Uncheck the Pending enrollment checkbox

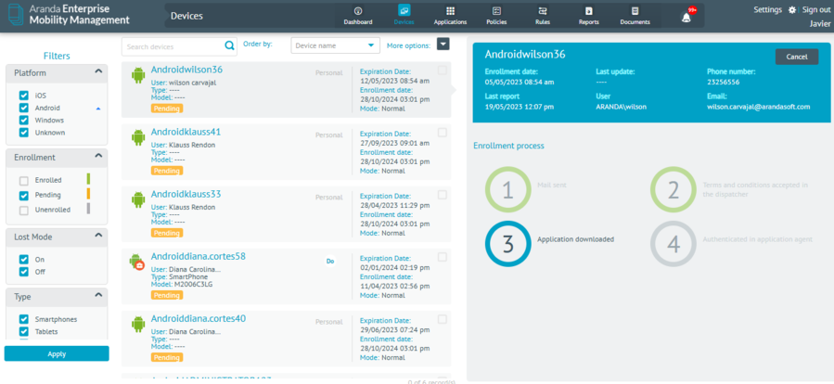click(23, 195)
